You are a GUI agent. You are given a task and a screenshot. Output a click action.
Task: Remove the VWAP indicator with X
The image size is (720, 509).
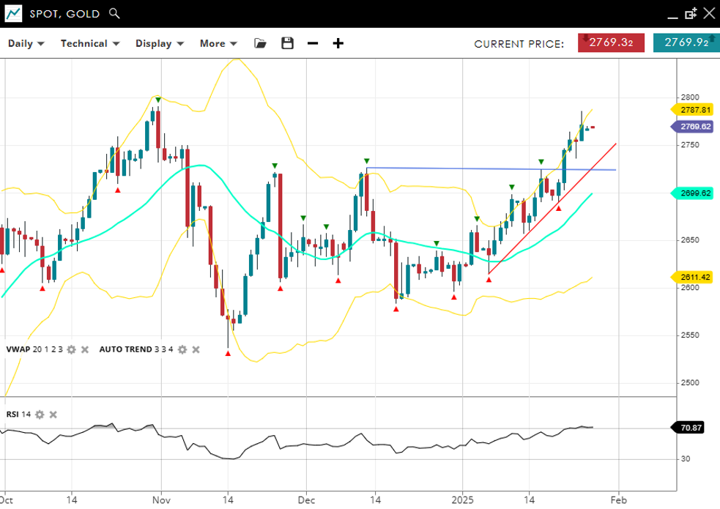[x=84, y=349]
